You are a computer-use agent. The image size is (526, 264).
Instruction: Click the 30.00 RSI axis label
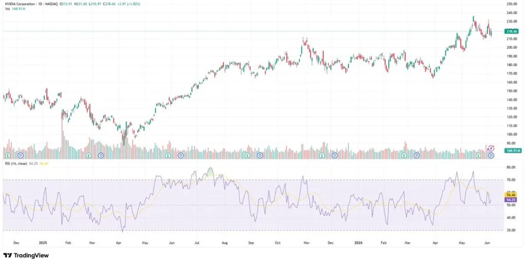[511, 231]
